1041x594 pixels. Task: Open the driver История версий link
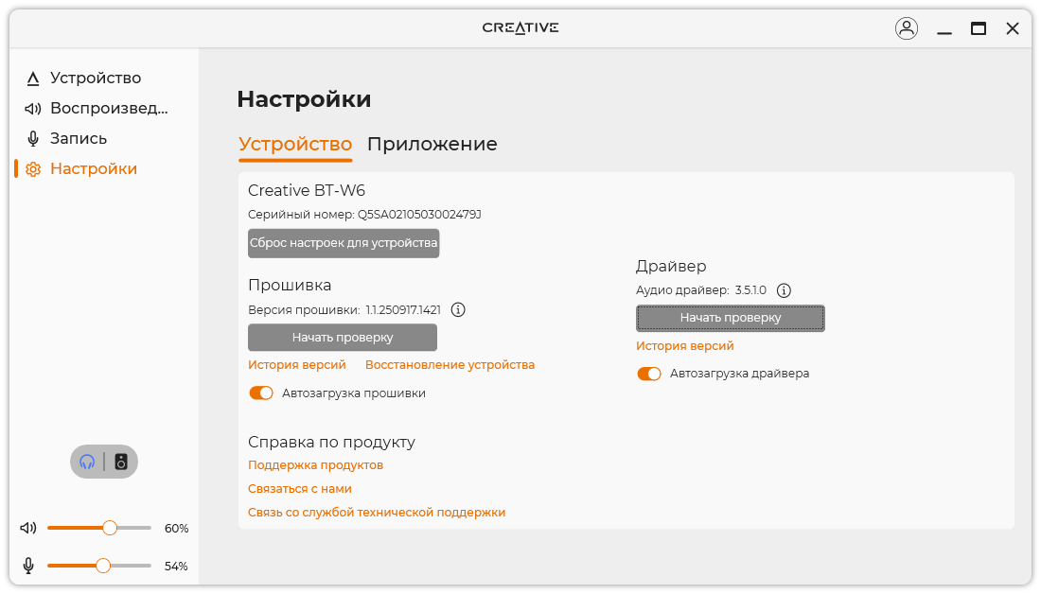(x=685, y=346)
